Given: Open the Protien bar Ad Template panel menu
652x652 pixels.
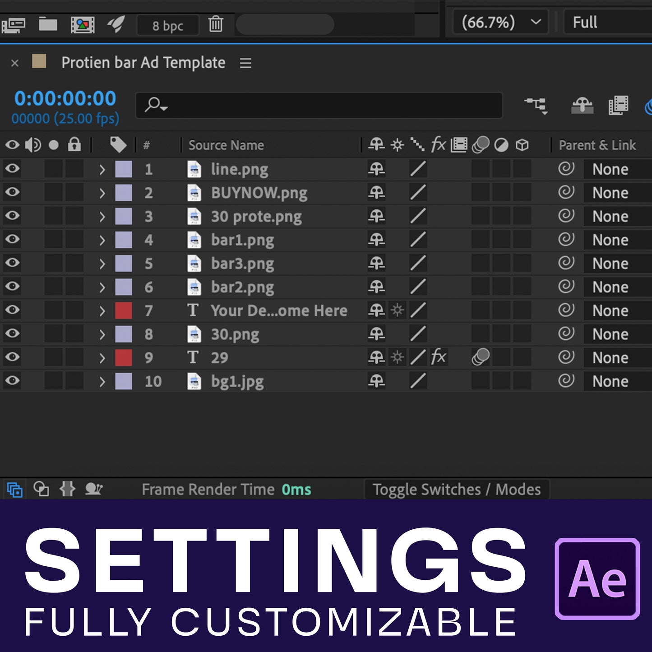Looking at the screenshot, I should (245, 63).
